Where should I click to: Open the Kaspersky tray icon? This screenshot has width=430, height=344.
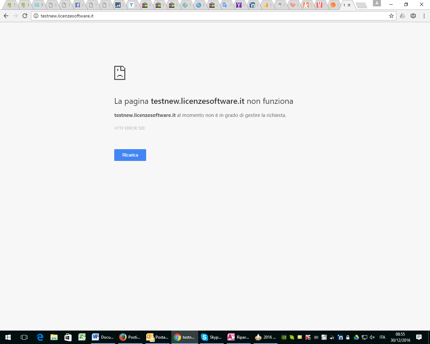pos(308,337)
